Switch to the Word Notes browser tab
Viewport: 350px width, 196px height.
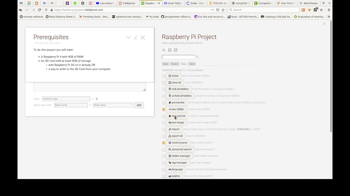click(x=309, y=3)
